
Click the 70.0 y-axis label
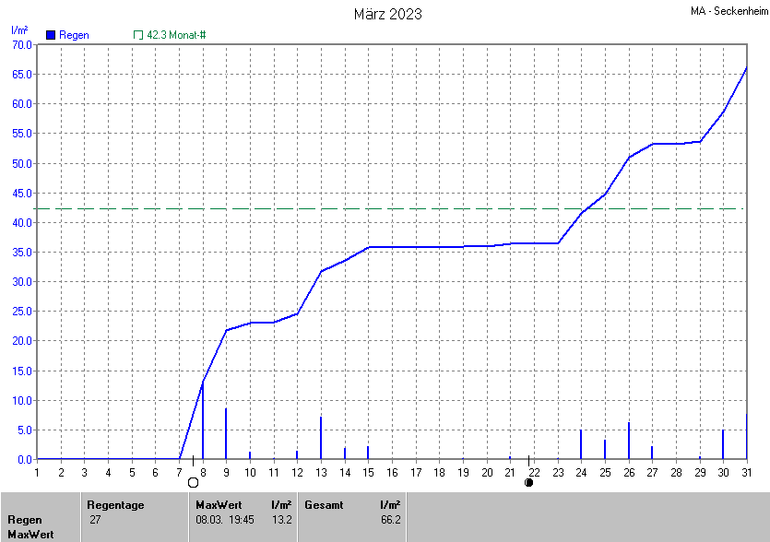point(21,44)
